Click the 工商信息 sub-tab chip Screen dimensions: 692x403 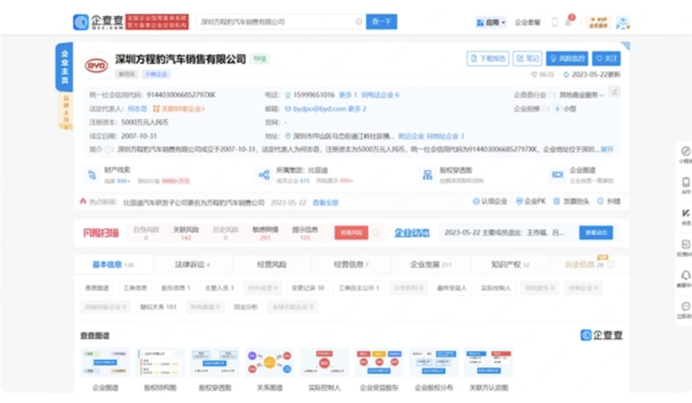(135, 288)
